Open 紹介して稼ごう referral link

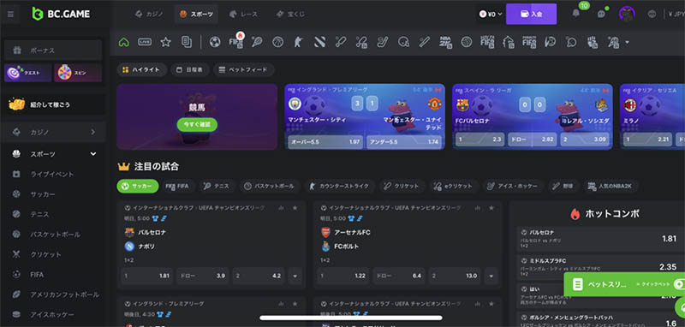(53, 104)
